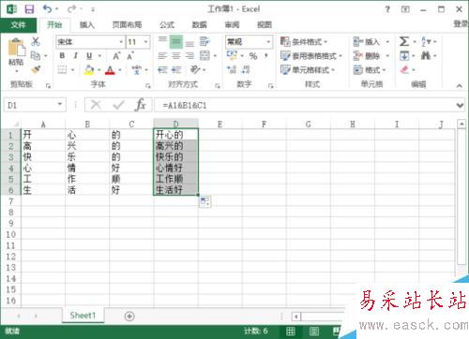Screen dimensions: 469x339
Task: Undo the last action
Action: pyautogui.click(x=48, y=9)
